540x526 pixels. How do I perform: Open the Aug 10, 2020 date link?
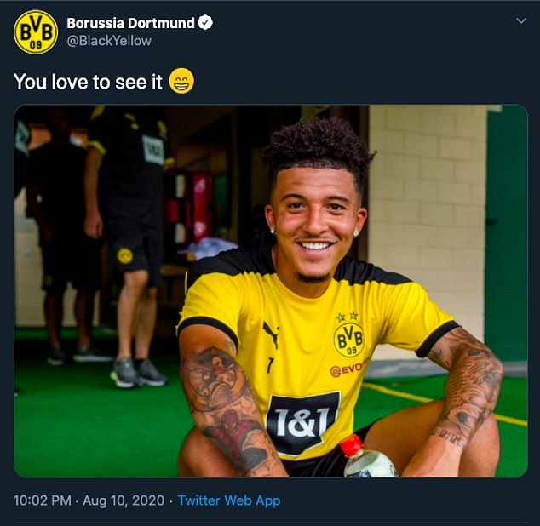tap(124, 500)
